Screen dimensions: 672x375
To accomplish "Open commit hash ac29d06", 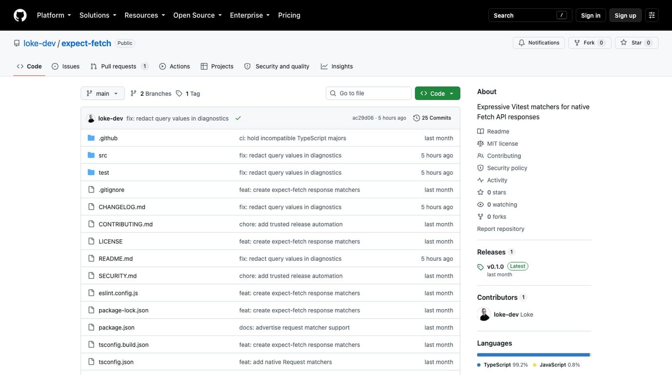I will click(x=363, y=118).
